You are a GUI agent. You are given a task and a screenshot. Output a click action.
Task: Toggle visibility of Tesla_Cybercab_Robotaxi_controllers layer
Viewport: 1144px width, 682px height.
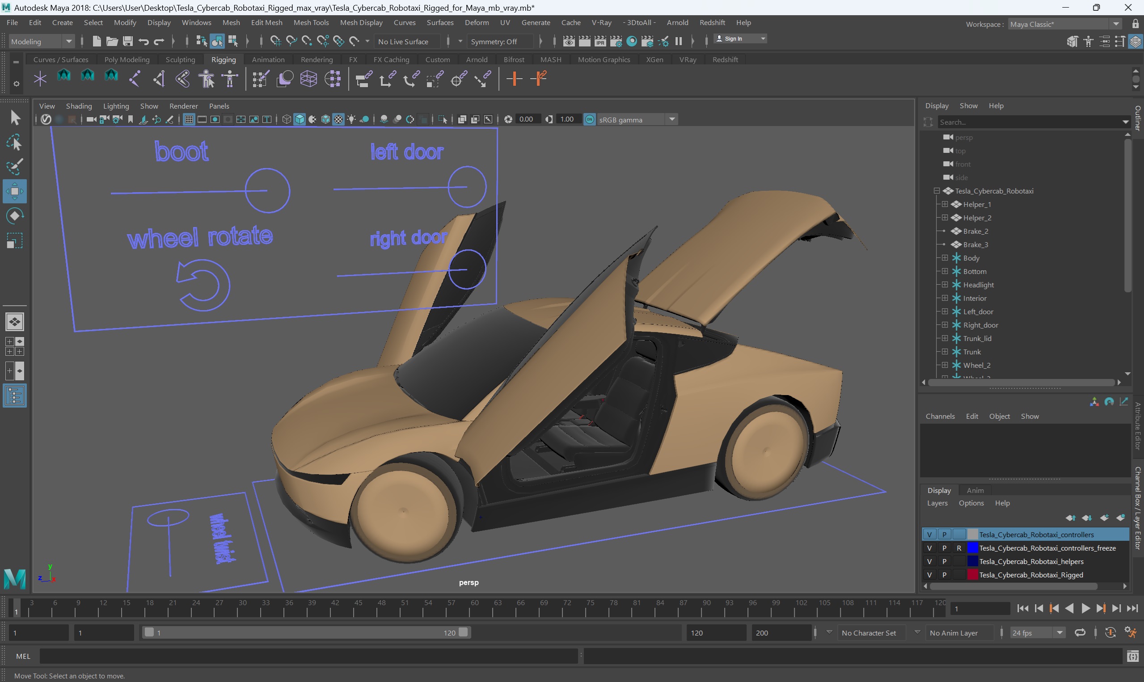(x=929, y=535)
